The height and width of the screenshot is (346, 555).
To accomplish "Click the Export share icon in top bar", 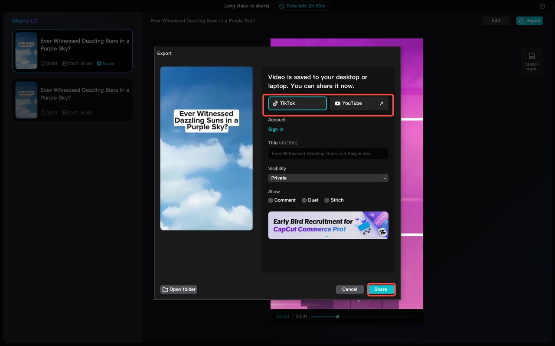I will click(522, 20).
